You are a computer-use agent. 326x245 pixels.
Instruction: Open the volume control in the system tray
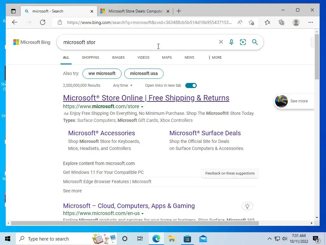285,239
